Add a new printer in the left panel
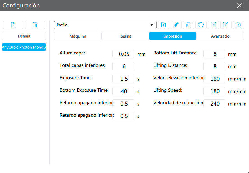 pyautogui.click(x=13, y=25)
